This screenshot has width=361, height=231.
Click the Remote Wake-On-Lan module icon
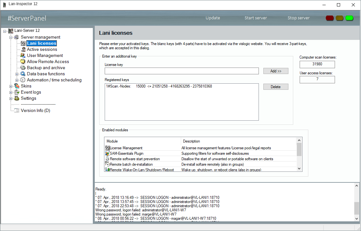[107, 170]
